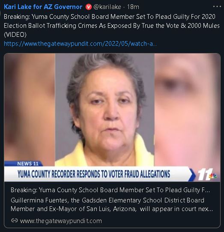
Task: Click the post text's first line starting "Breaking:"
Action: point(110,17)
